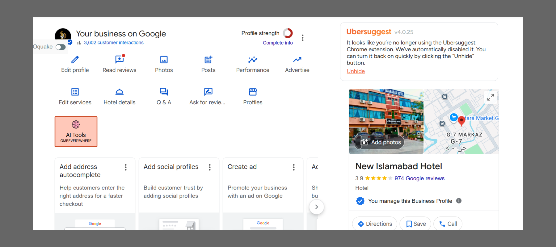
Task: Click the AI Tools GMBEVERYWHERE tile
Action: (76, 132)
